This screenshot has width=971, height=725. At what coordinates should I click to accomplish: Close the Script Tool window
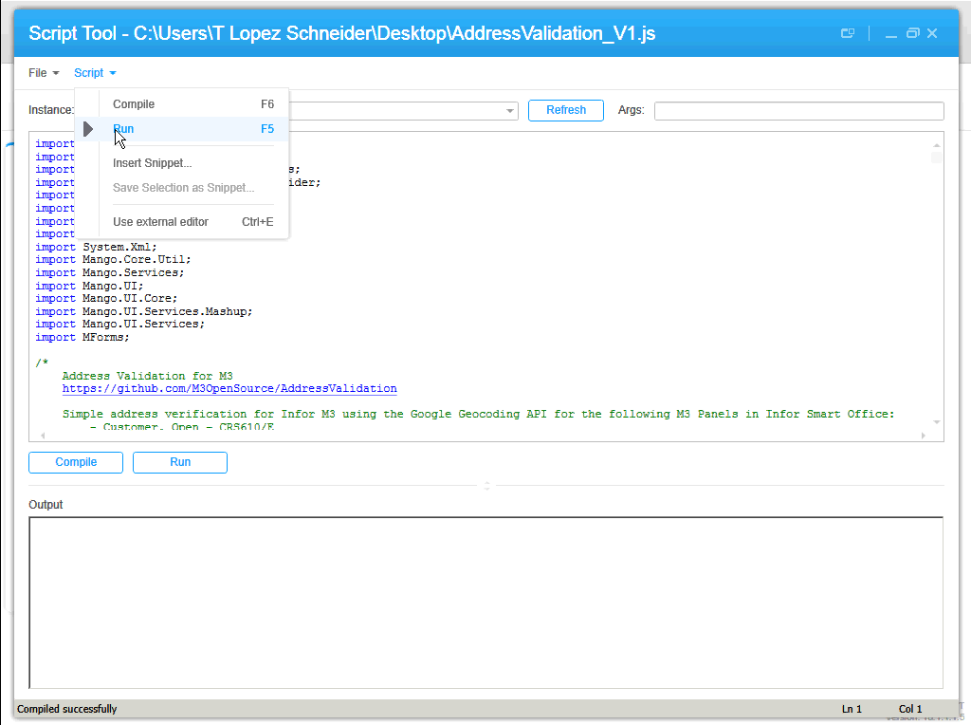click(x=932, y=33)
